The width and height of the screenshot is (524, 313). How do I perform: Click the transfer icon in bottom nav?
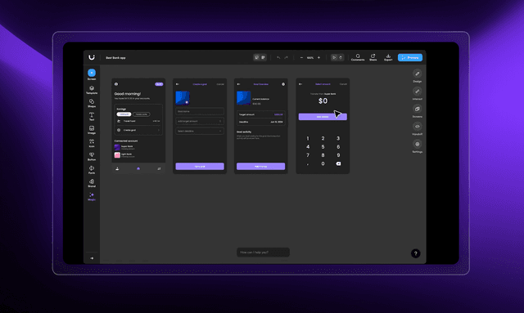pyautogui.click(x=159, y=169)
